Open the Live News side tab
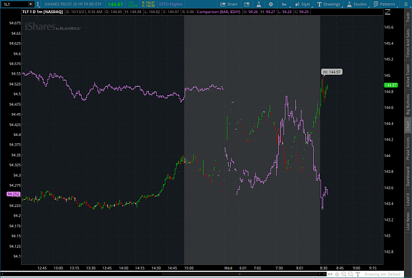The height and width of the screenshot is (278, 412). click(x=407, y=221)
